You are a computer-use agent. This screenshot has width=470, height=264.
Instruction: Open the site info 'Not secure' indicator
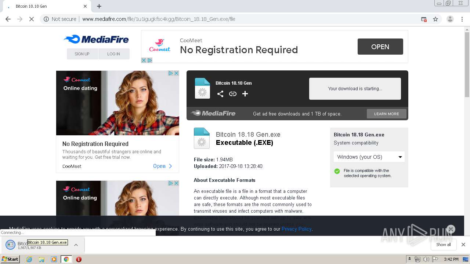pos(60,19)
